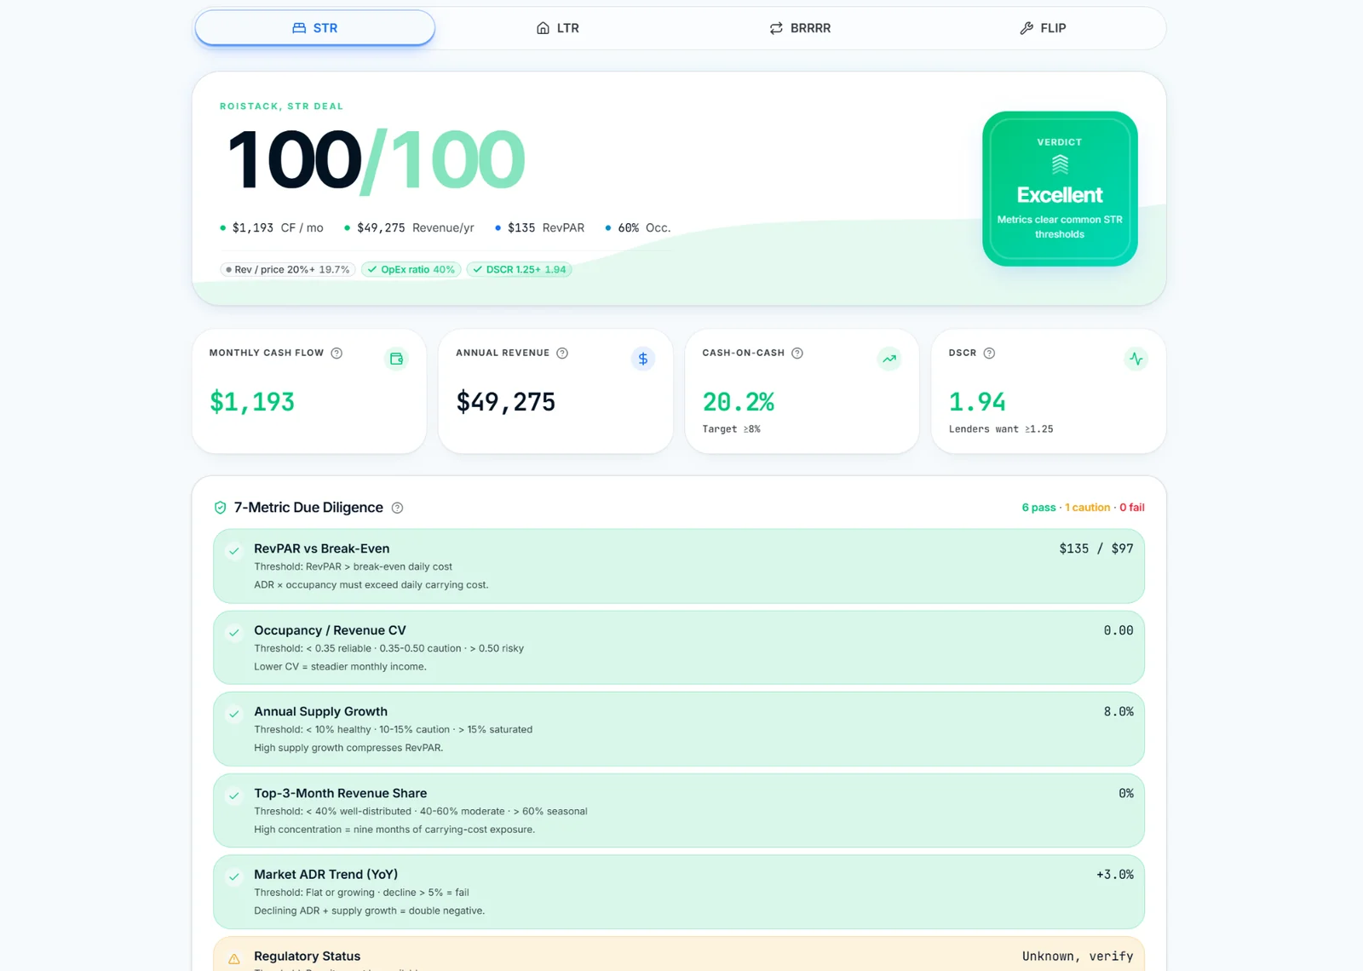This screenshot has width=1363, height=971.
Task: Click the Lenders want ≥1.25 note
Action: (x=1001, y=429)
